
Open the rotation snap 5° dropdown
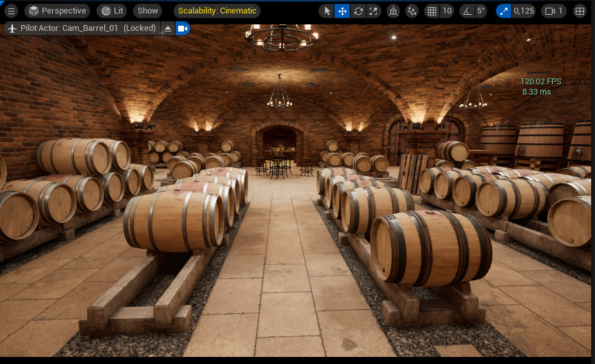[481, 11]
